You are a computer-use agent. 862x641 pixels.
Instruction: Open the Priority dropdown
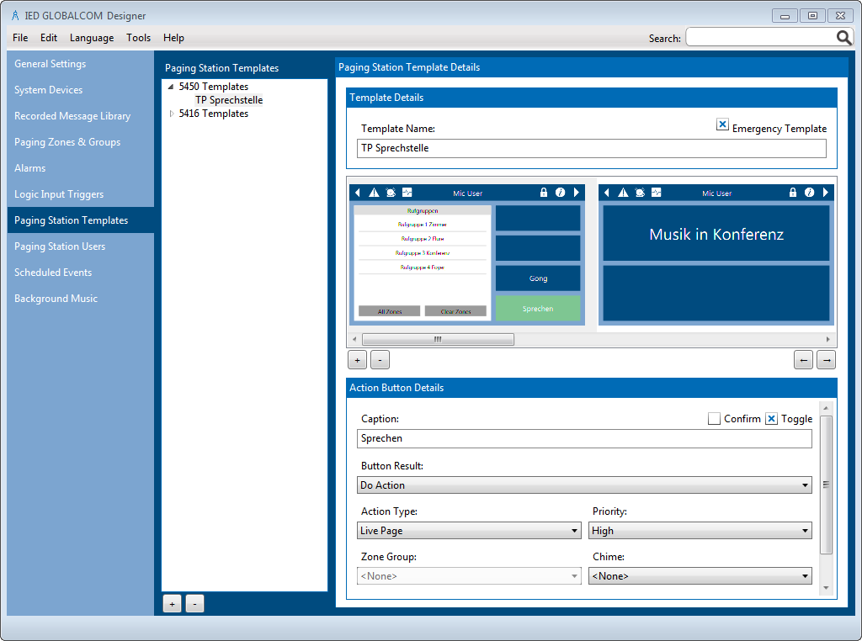(x=700, y=531)
